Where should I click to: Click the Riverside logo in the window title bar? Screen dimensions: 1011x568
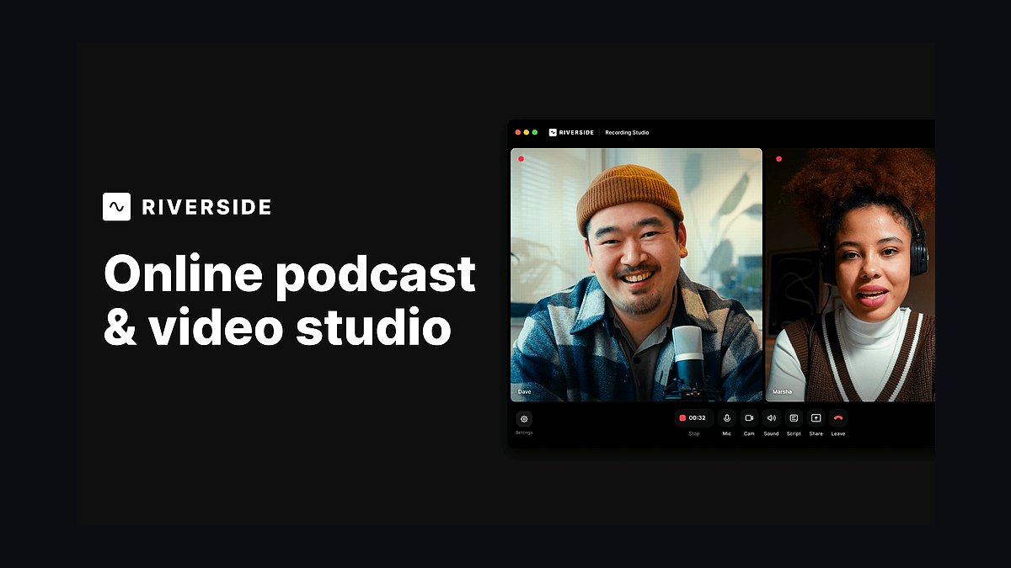pyautogui.click(x=571, y=132)
